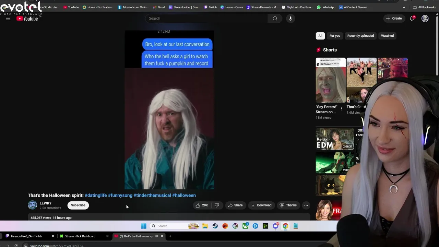Open options for "Say Potato!" short
Screen dimensions: 439x247
pos(341,109)
